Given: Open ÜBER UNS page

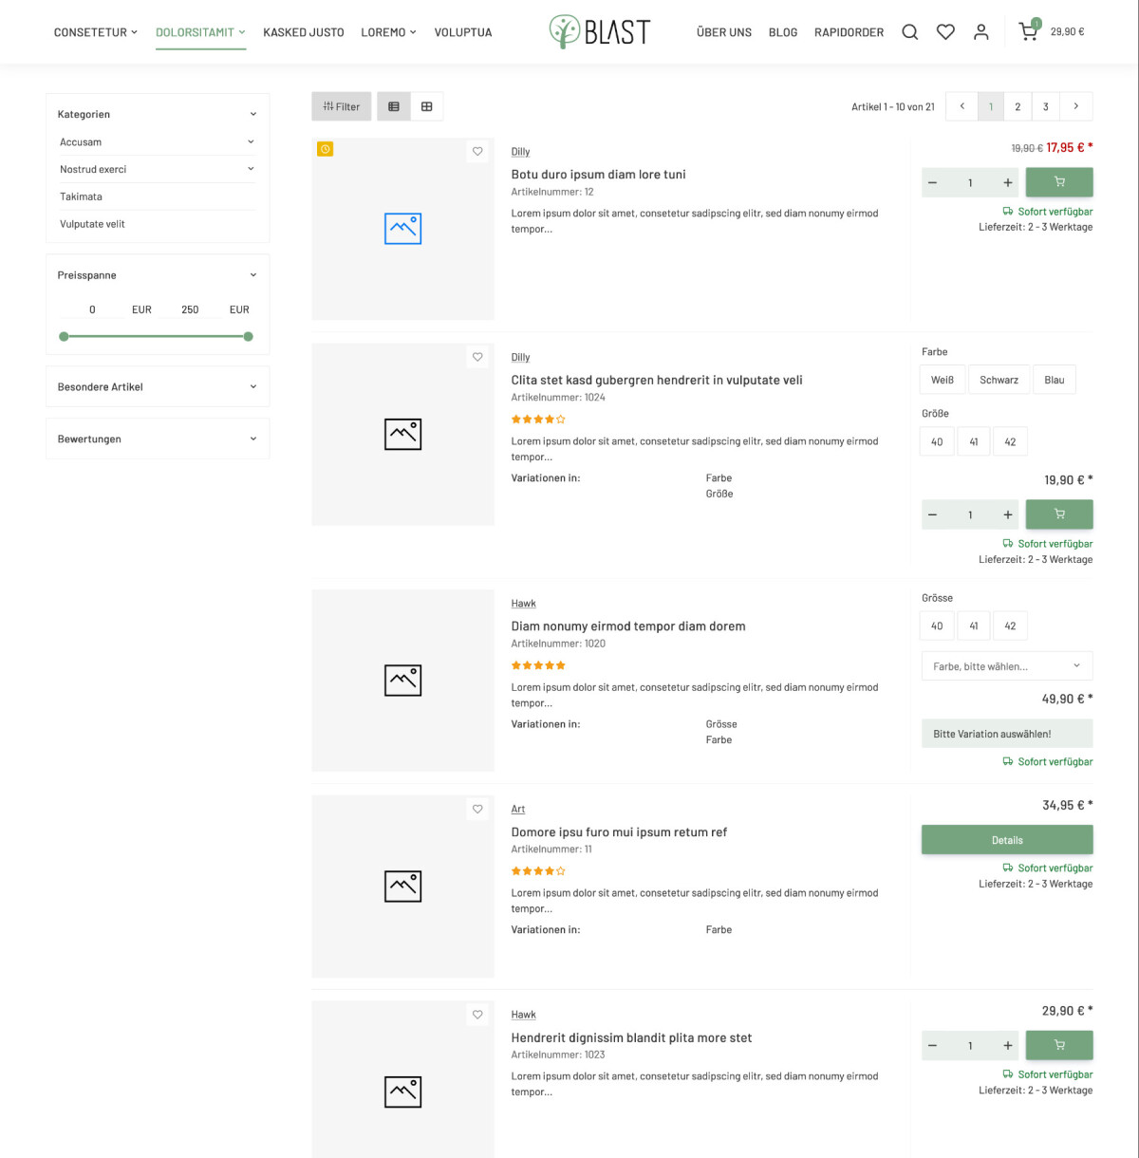Looking at the screenshot, I should [x=724, y=32].
